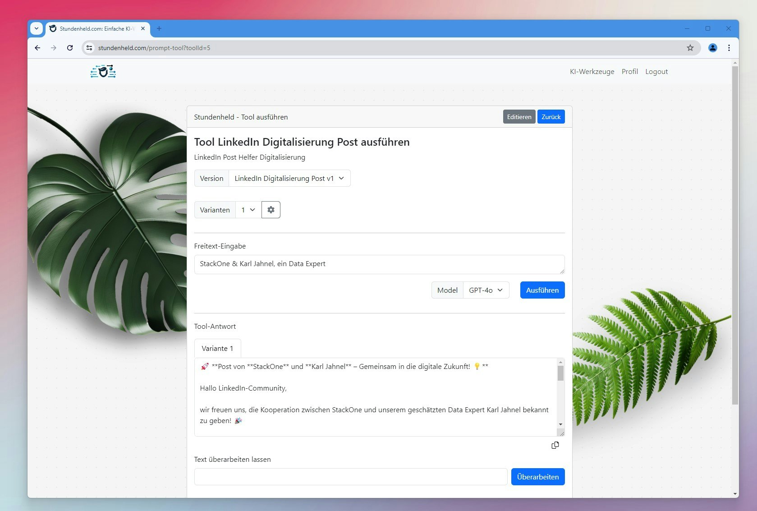This screenshot has height=511, width=757.
Task: Go forward in browser history
Action: coord(54,48)
